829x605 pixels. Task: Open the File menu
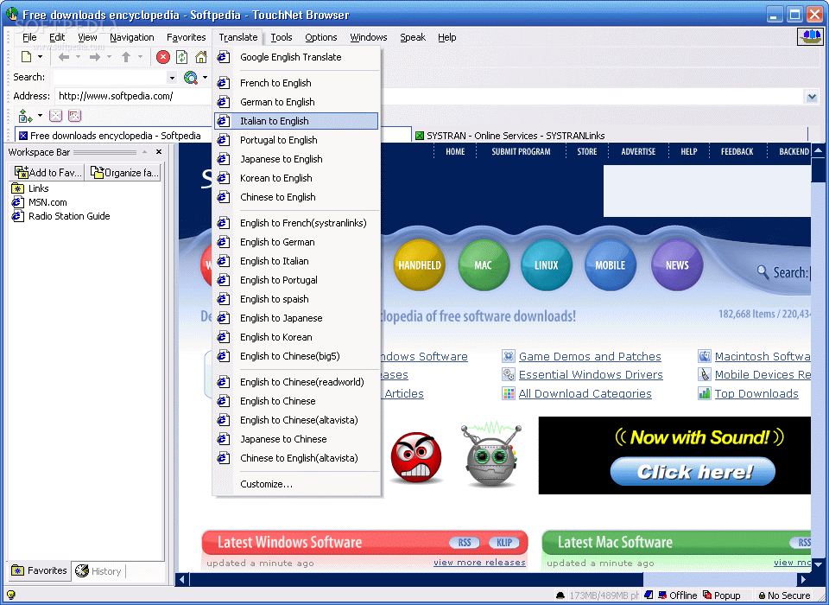pyautogui.click(x=29, y=37)
